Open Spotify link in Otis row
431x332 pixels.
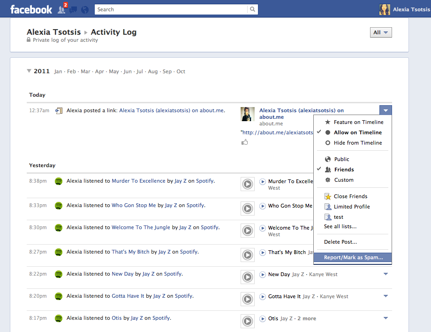[x=161, y=318]
